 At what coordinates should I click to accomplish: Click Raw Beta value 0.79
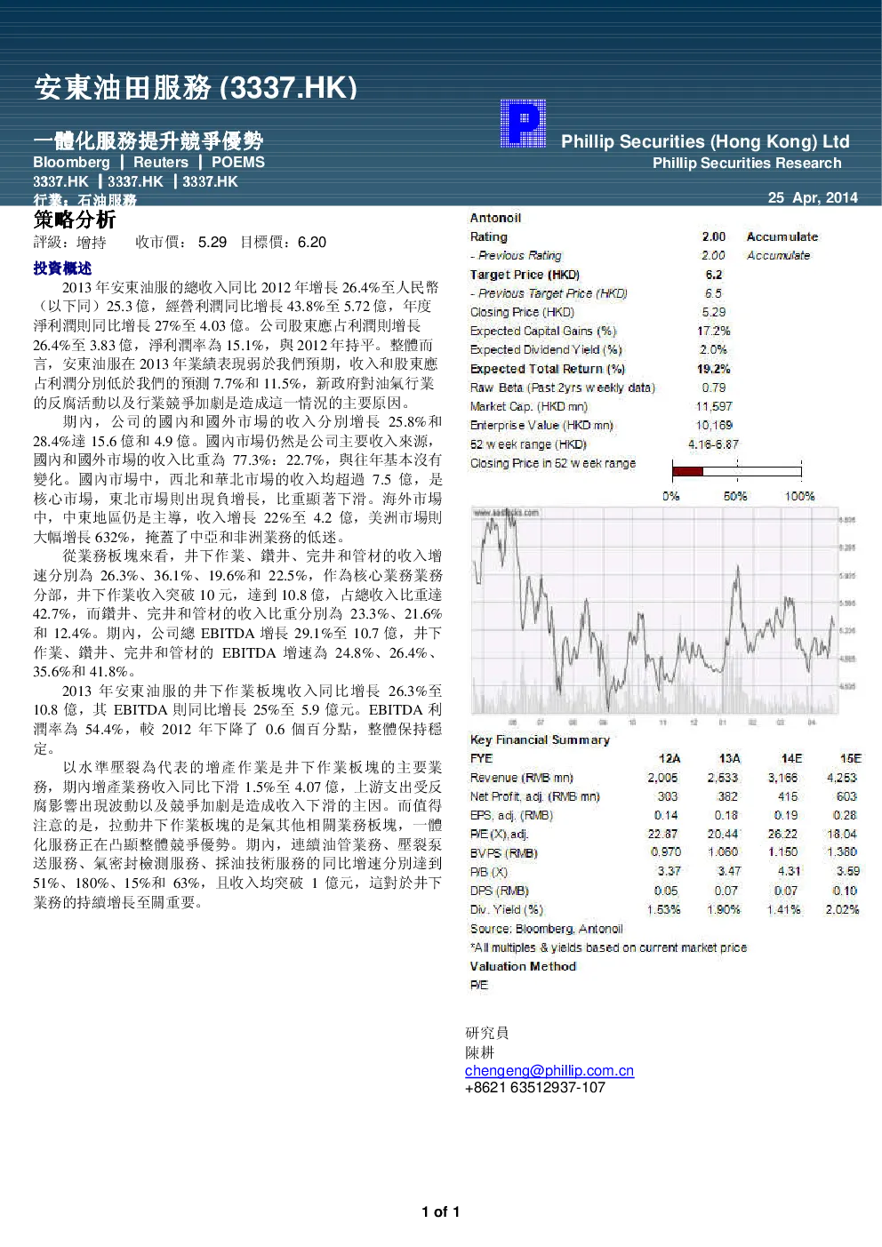(x=714, y=388)
